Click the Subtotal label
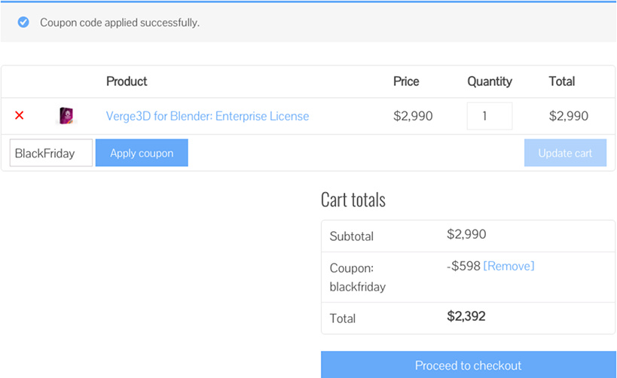The width and height of the screenshot is (617, 378). [x=351, y=236]
